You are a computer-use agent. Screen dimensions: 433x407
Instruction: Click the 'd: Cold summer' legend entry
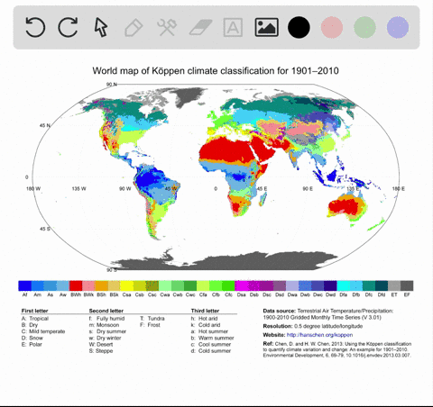[x=211, y=351]
